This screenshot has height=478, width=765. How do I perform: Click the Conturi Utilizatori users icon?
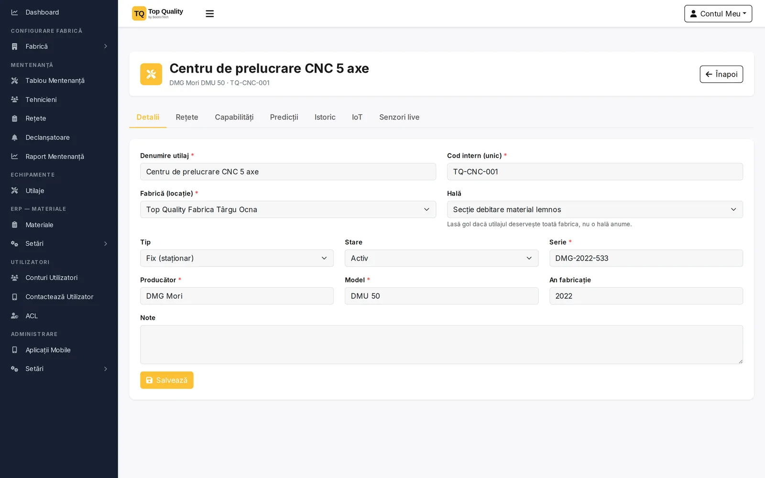point(14,278)
